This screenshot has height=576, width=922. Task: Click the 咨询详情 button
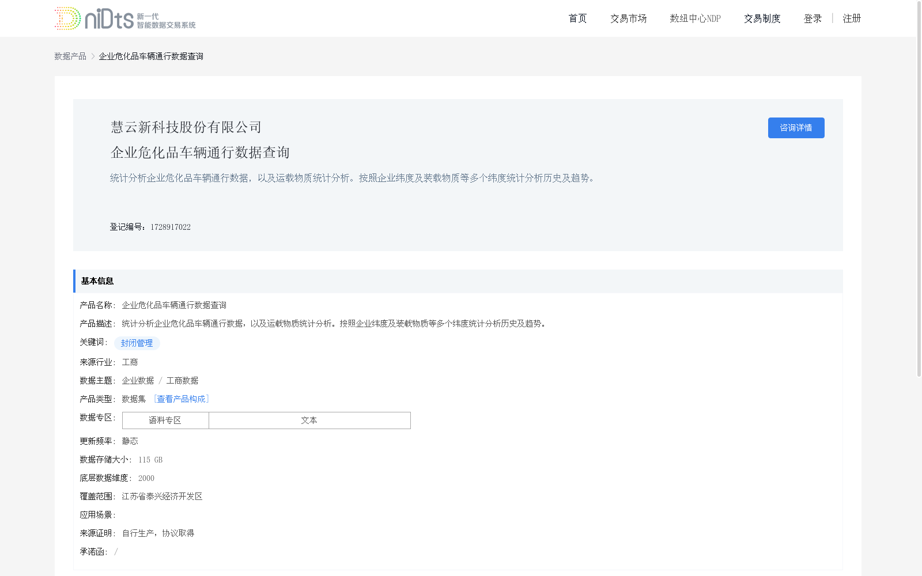tap(796, 128)
